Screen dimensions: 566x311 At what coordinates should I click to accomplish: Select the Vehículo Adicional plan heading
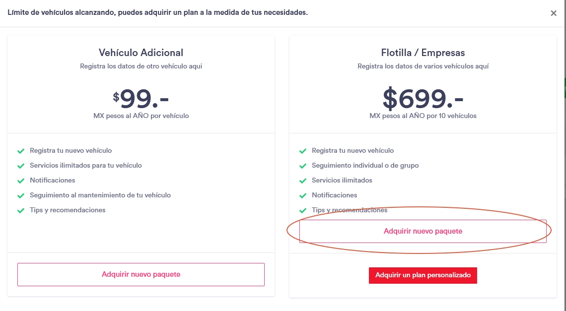(141, 53)
